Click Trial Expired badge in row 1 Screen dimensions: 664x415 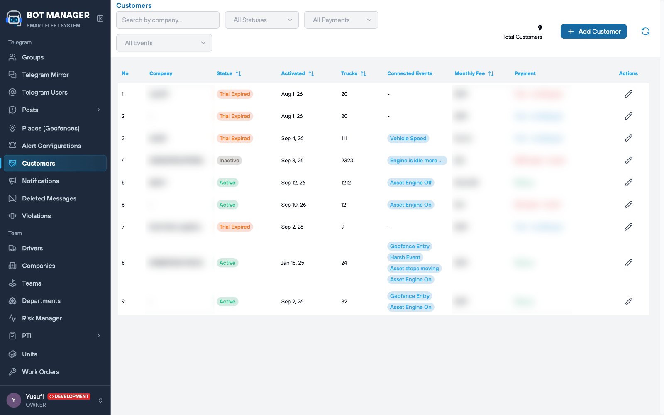(x=234, y=94)
